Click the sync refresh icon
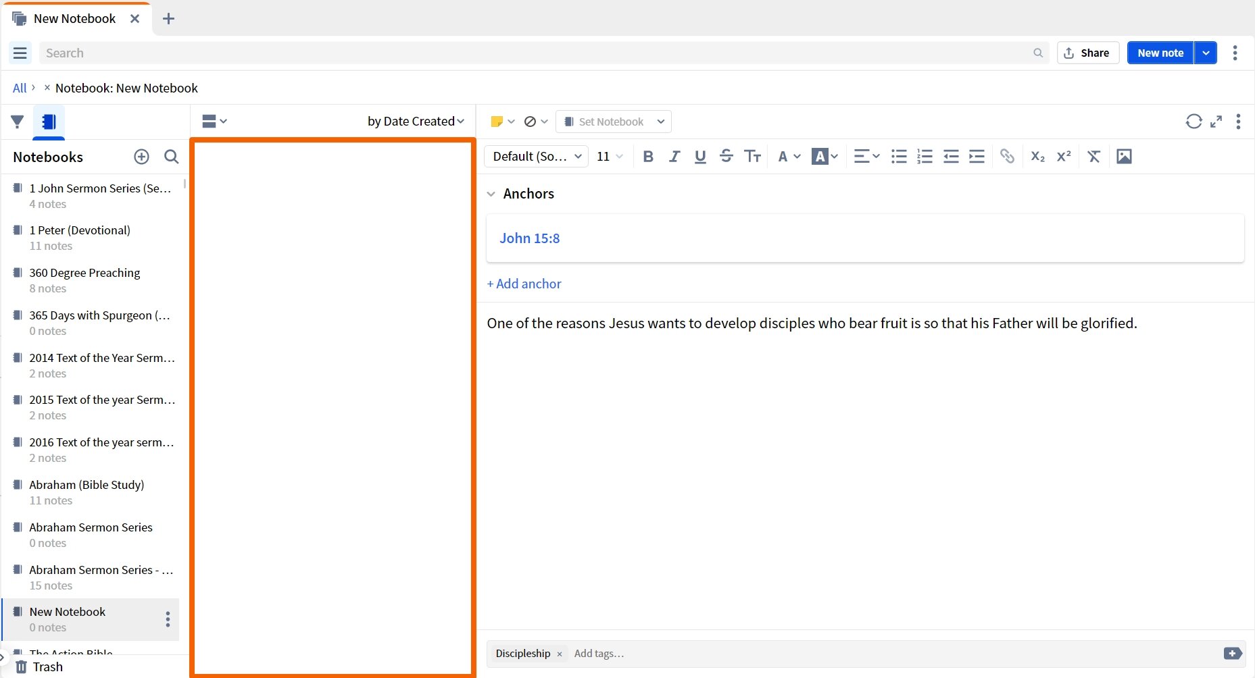This screenshot has height=678, width=1255. (1194, 122)
